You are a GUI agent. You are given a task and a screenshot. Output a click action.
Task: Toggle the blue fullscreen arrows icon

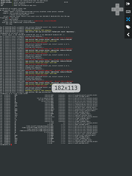[x=128, y=19]
